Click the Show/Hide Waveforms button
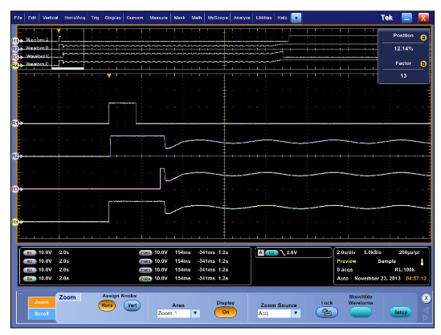Viewport: 441px width, 335px height. tap(361, 313)
